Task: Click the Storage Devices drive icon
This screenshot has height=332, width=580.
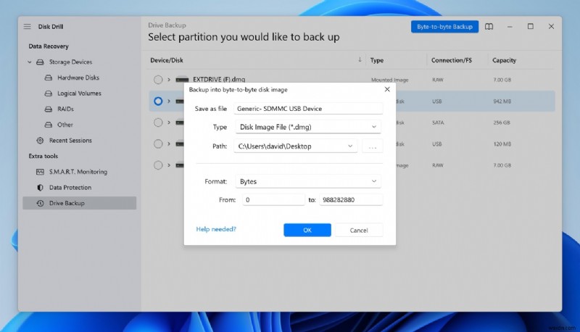Action: point(40,62)
